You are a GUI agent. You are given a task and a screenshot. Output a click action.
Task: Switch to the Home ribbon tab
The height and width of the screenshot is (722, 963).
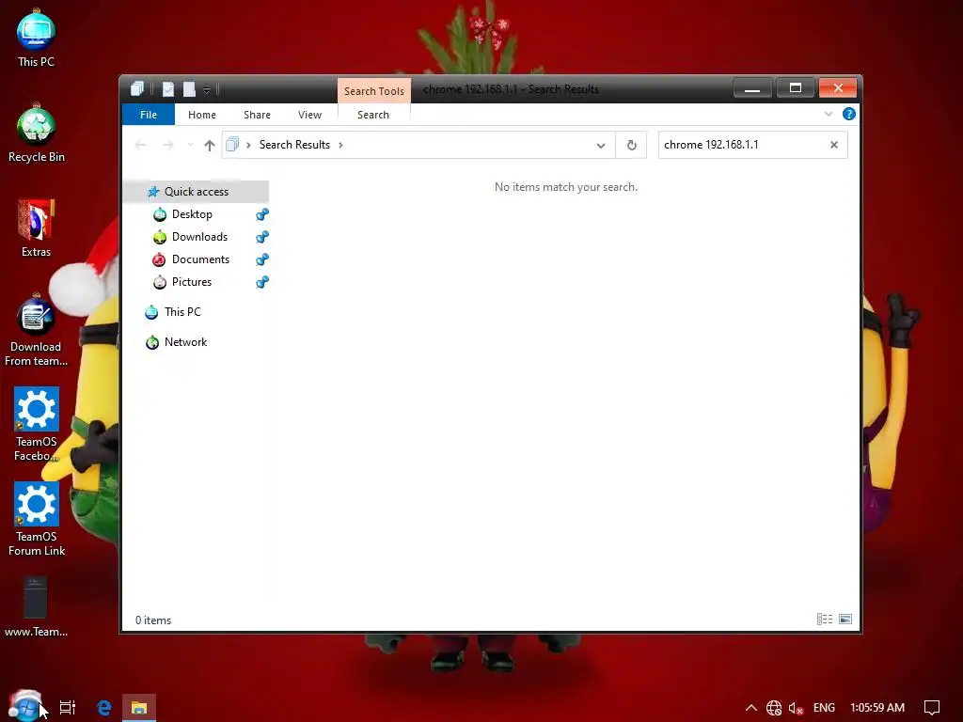[202, 115]
